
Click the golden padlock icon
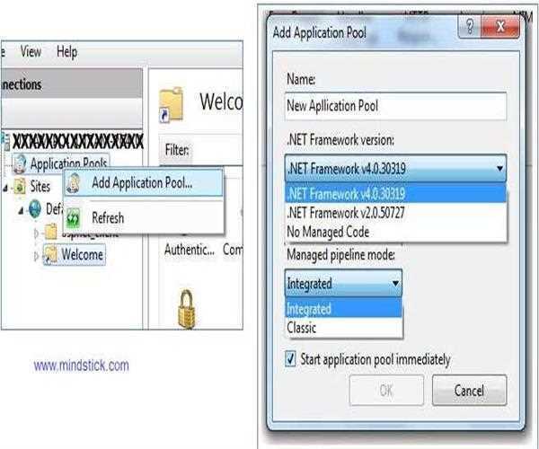(186, 309)
